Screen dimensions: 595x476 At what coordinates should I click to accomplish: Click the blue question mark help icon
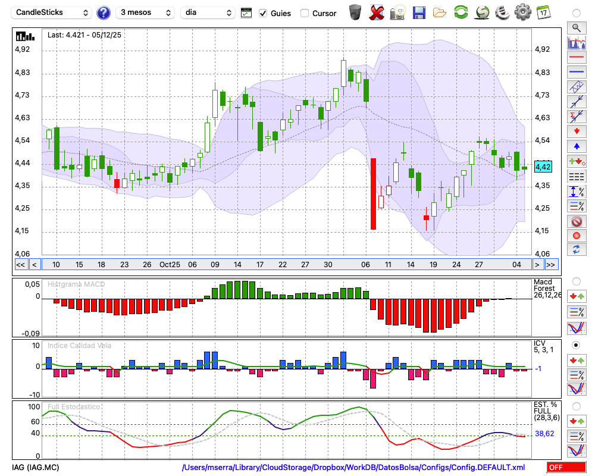(103, 13)
